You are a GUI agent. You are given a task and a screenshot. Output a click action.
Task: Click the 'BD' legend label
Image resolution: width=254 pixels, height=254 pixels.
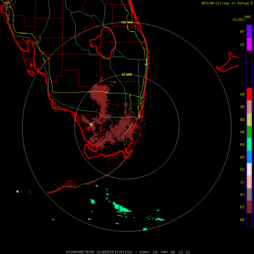pyautogui.click(x=242, y=120)
